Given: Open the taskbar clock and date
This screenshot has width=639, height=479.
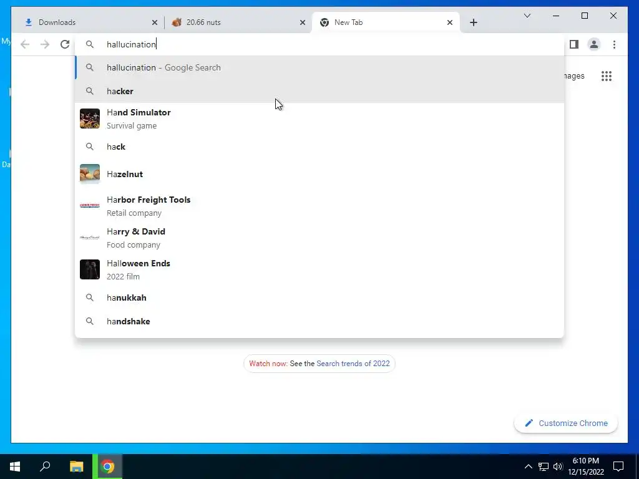Looking at the screenshot, I should coord(585,467).
